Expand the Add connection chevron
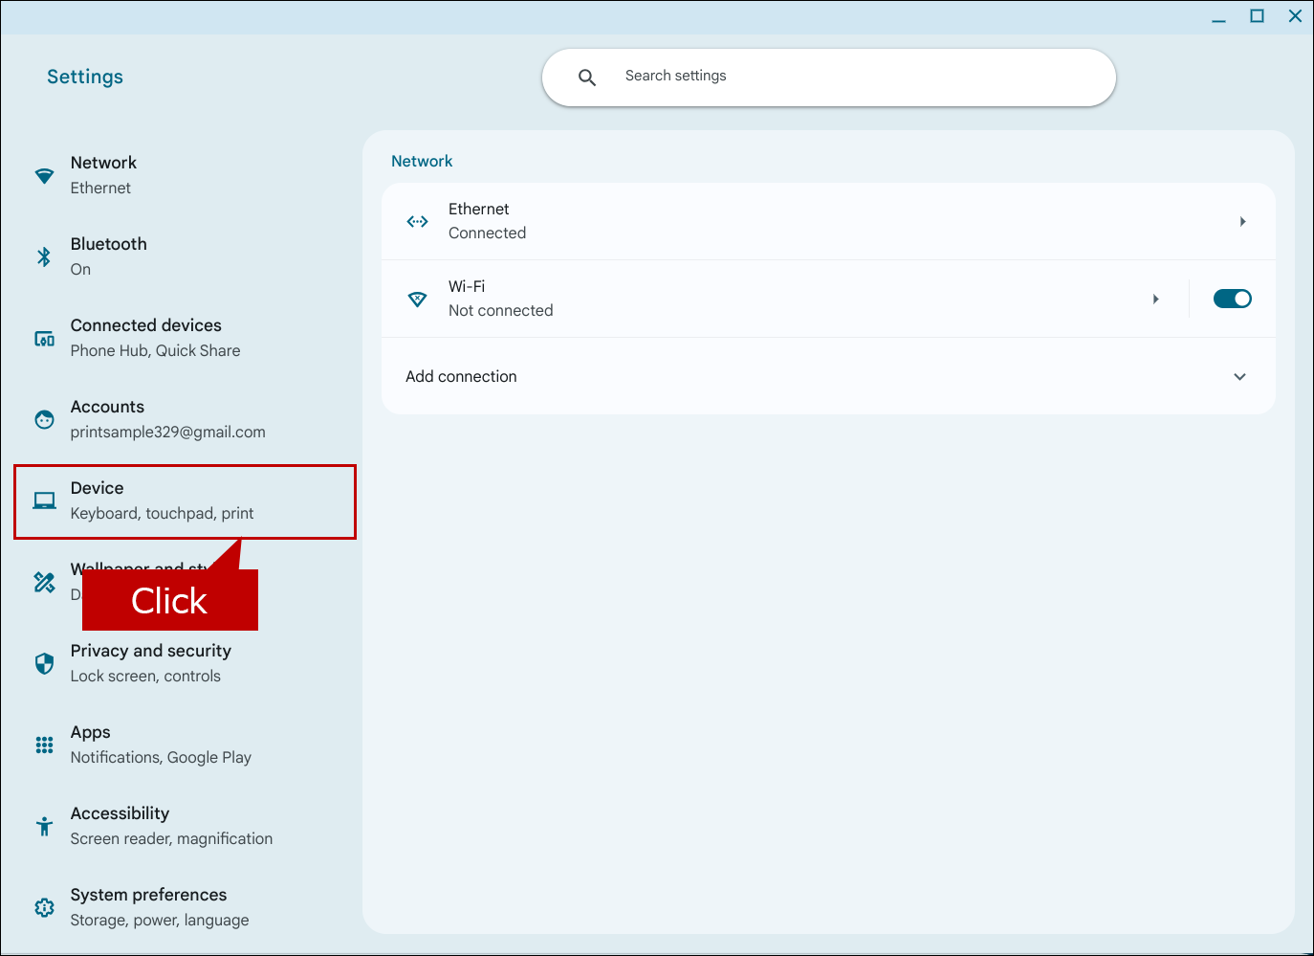Viewport: 1314px width, 956px height. (x=1239, y=377)
